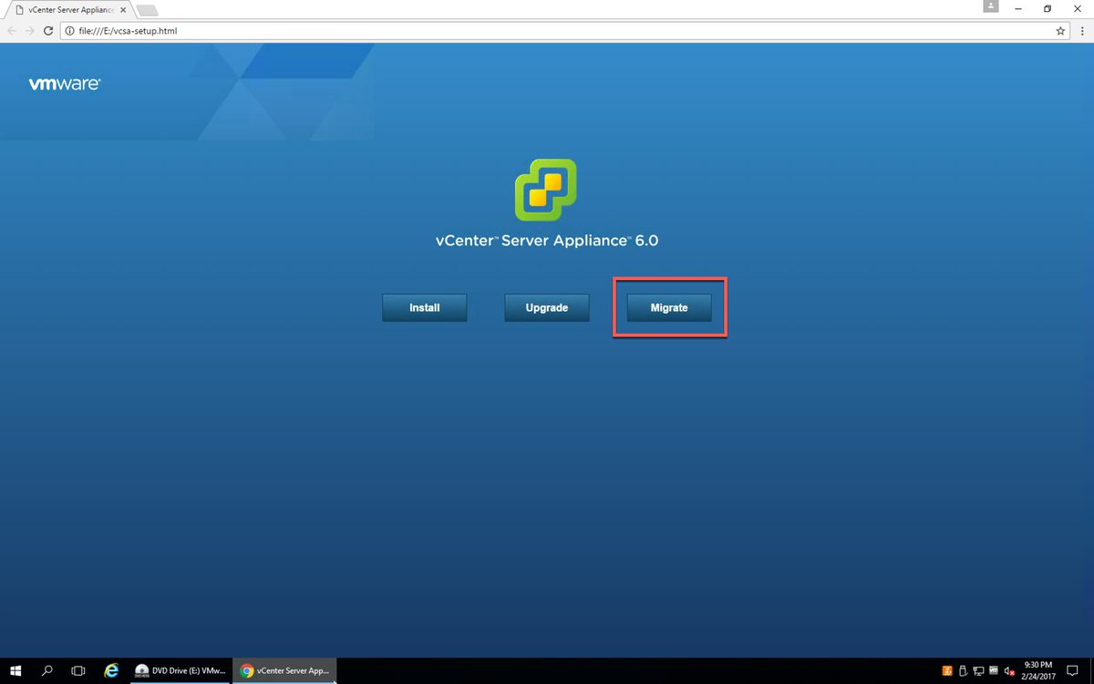The width and height of the screenshot is (1094, 684).
Task: Launch Internet Explorer from taskbar
Action: point(111,670)
